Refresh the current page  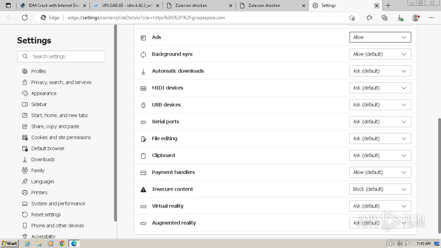coord(25,18)
